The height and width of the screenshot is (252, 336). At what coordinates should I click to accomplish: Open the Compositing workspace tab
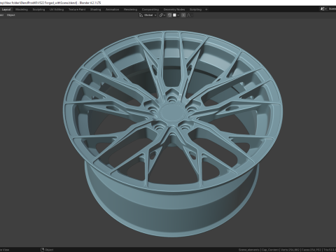[x=150, y=10]
